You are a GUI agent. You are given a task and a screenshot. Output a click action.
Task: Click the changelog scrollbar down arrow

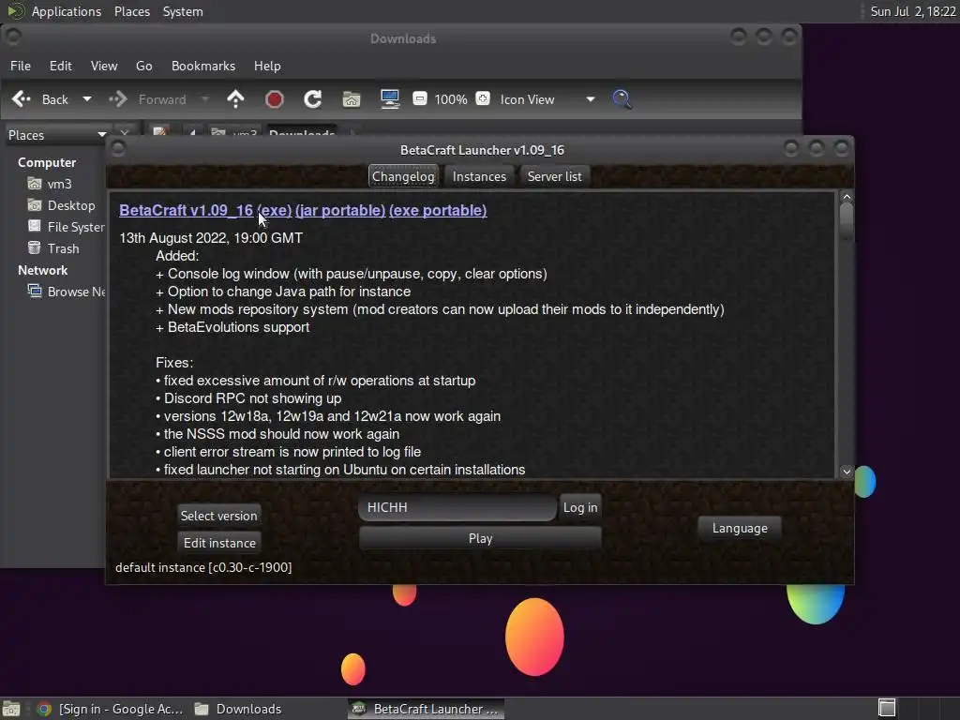[x=847, y=472]
